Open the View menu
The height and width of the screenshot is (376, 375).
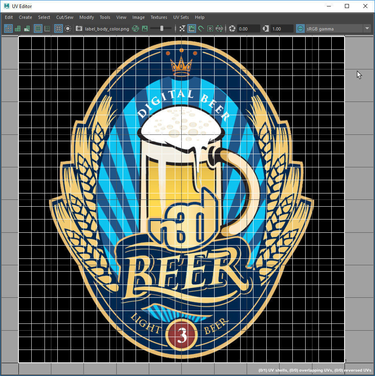pos(121,17)
